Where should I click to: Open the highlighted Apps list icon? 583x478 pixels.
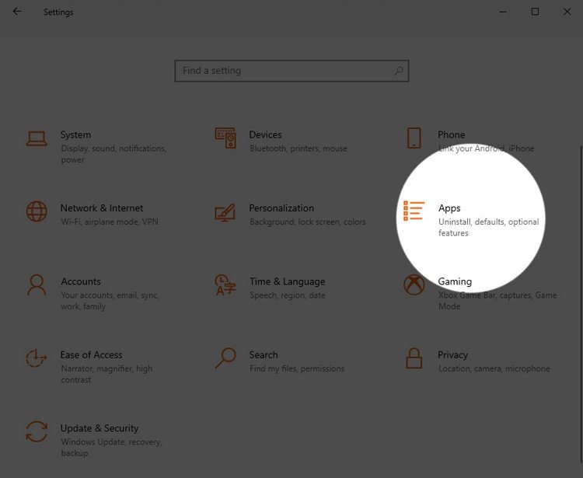coord(414,211)
